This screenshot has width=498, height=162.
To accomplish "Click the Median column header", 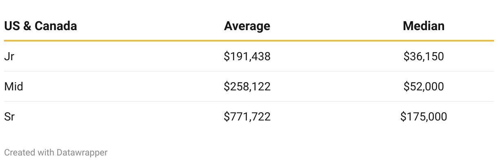I will pyautogui.click(x=424, y=26).
